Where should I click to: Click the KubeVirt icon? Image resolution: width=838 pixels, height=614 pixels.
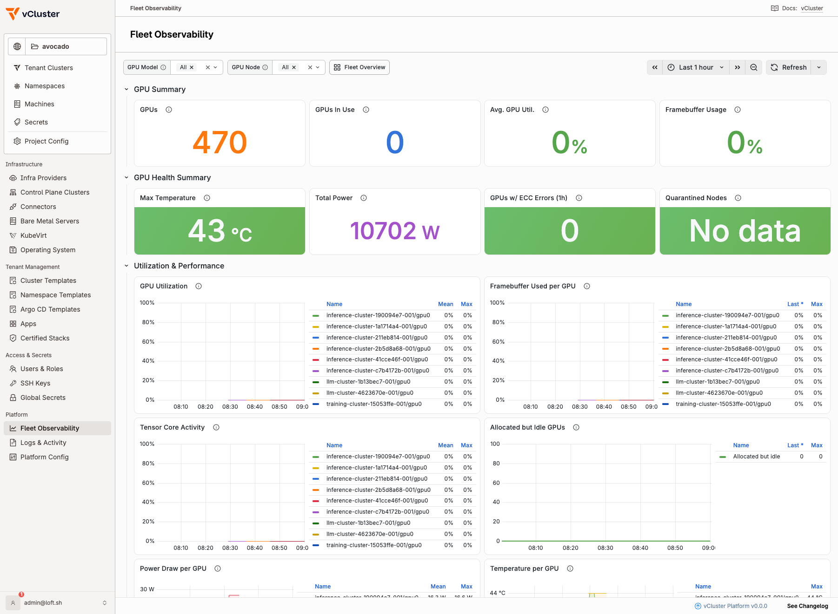pos(13,235)
